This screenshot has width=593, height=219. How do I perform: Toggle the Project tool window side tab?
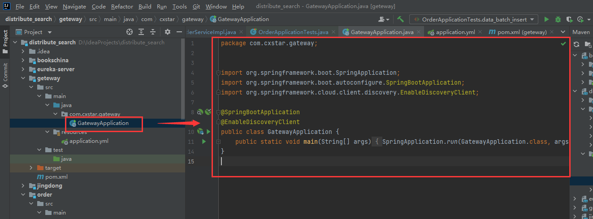coord(5,42)
